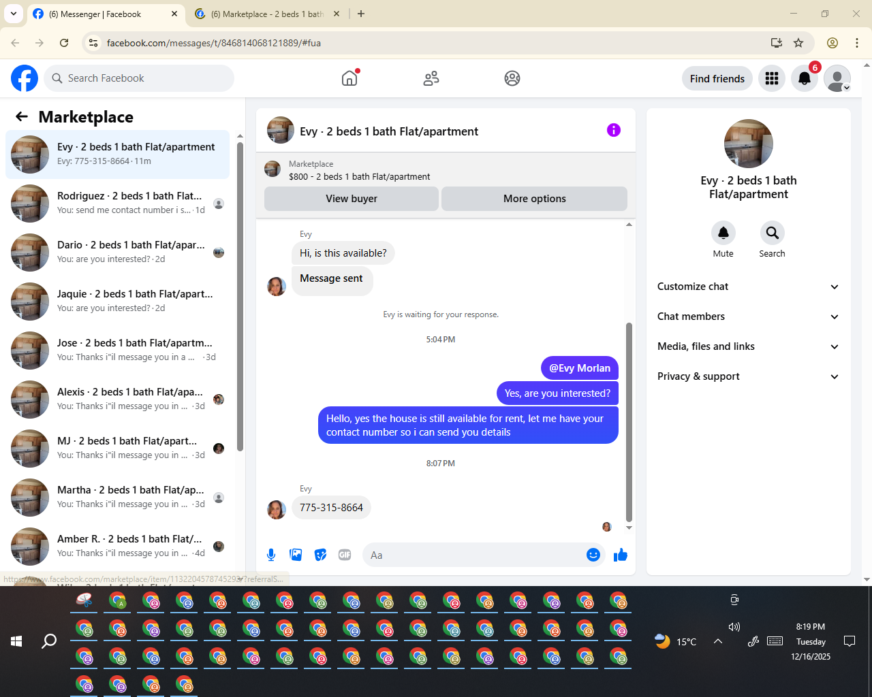This screenshot has width=872, height=697.
Task: Expand the Privacy & support section
Action: (748, 376)
